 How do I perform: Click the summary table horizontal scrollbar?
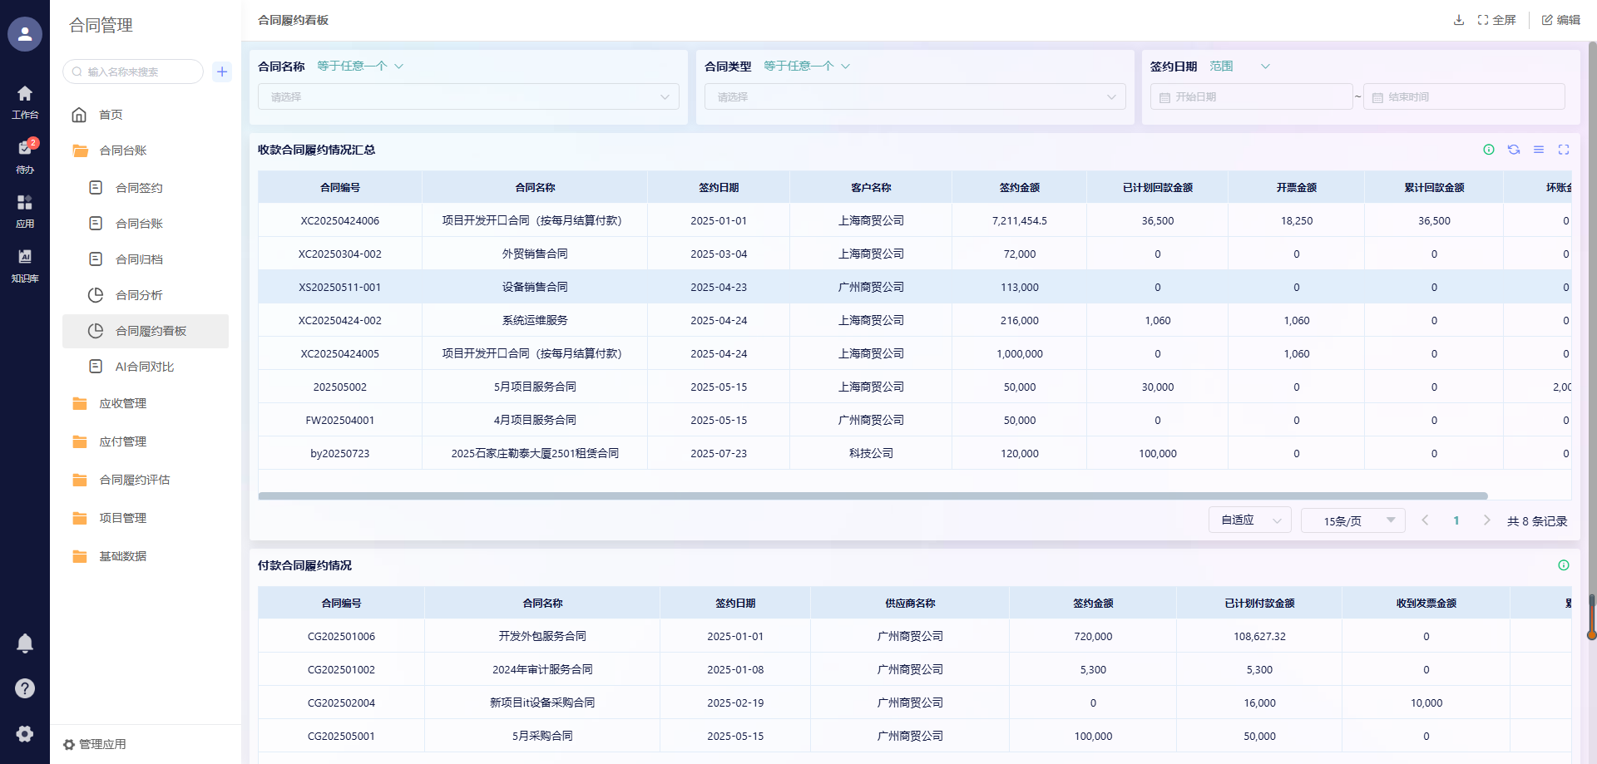[873, 496]
